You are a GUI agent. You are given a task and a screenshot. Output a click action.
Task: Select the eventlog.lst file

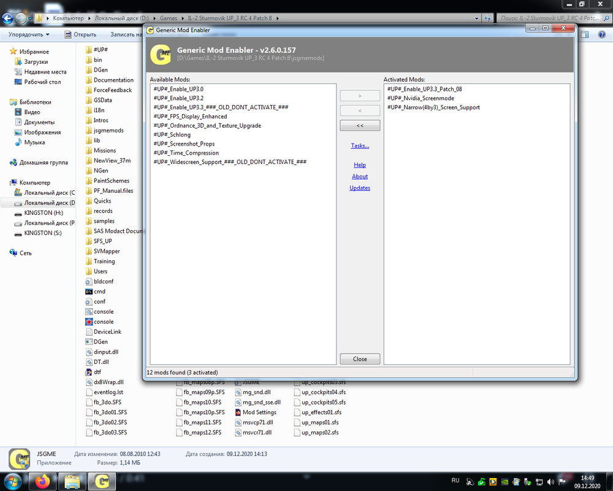[104, 392]
